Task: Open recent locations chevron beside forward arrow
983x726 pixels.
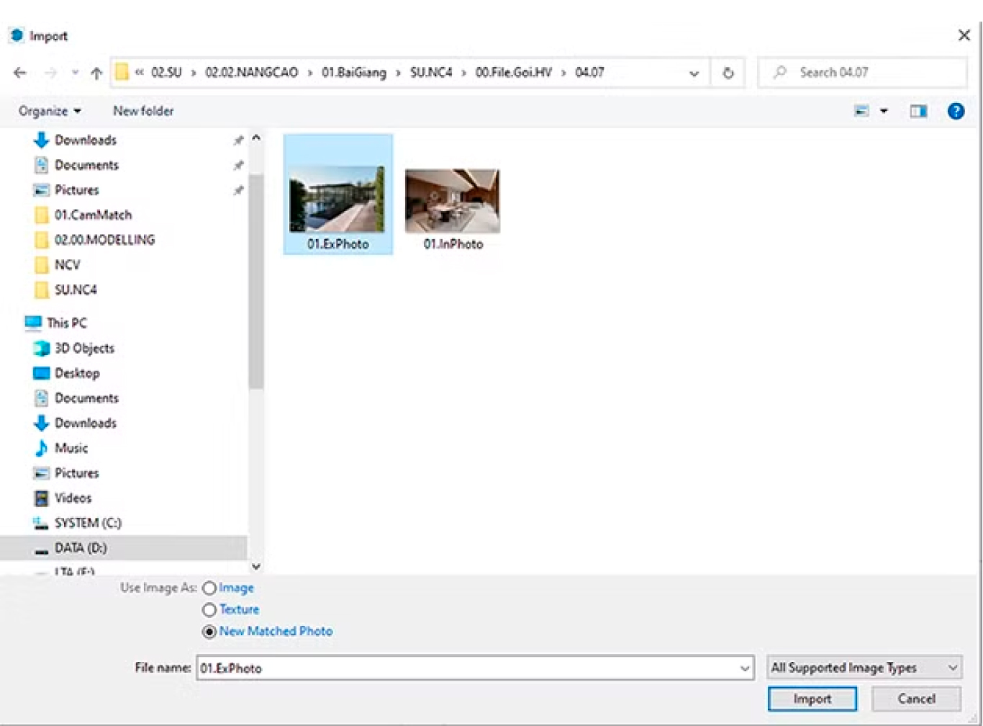Action: coord(75,73)
